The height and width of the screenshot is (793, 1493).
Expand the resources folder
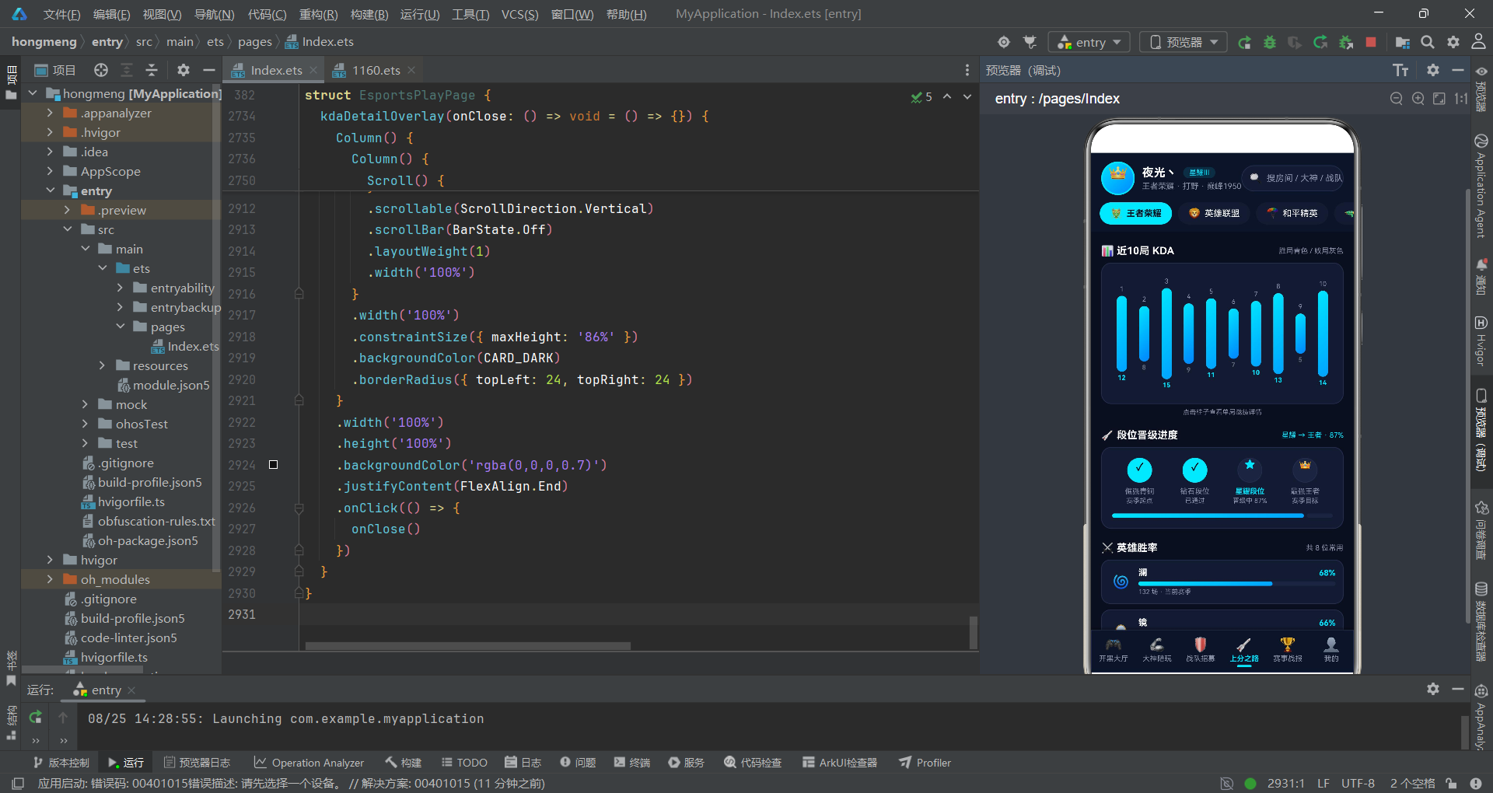click(102, 365)
